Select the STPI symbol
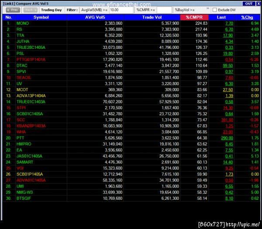262x229 pixels. 21,108
